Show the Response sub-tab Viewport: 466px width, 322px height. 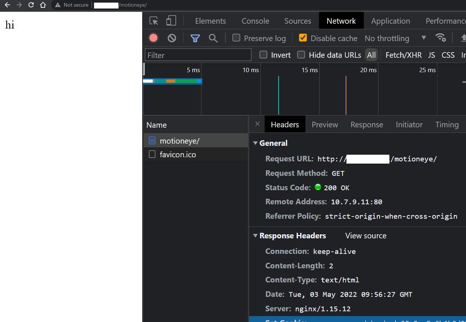click(x=367, y=124)
